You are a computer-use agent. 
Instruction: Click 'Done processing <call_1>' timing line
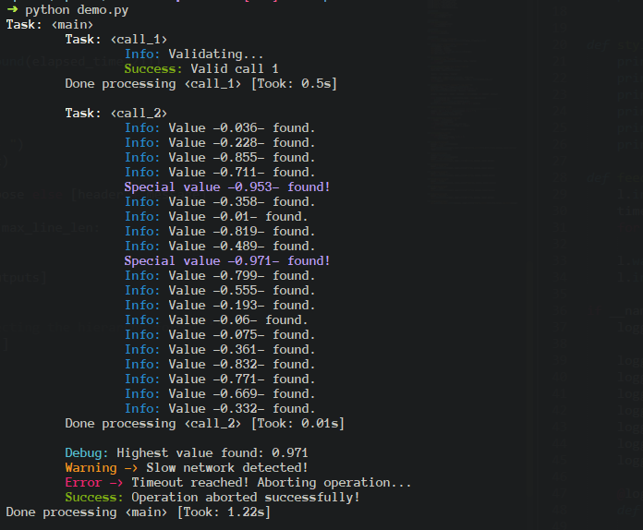click(x=201, y=84)
